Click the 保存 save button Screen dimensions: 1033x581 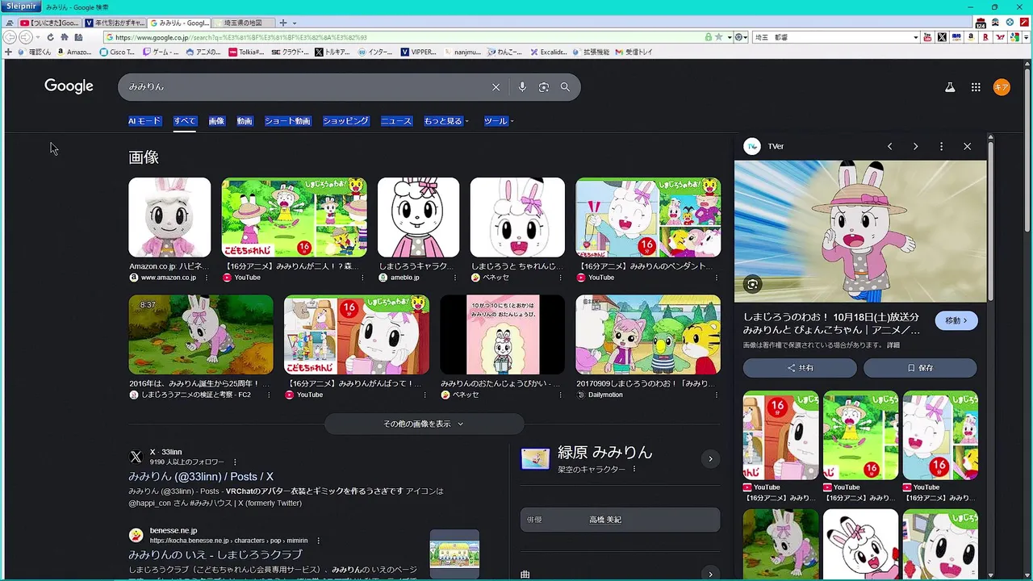(920, 368)
